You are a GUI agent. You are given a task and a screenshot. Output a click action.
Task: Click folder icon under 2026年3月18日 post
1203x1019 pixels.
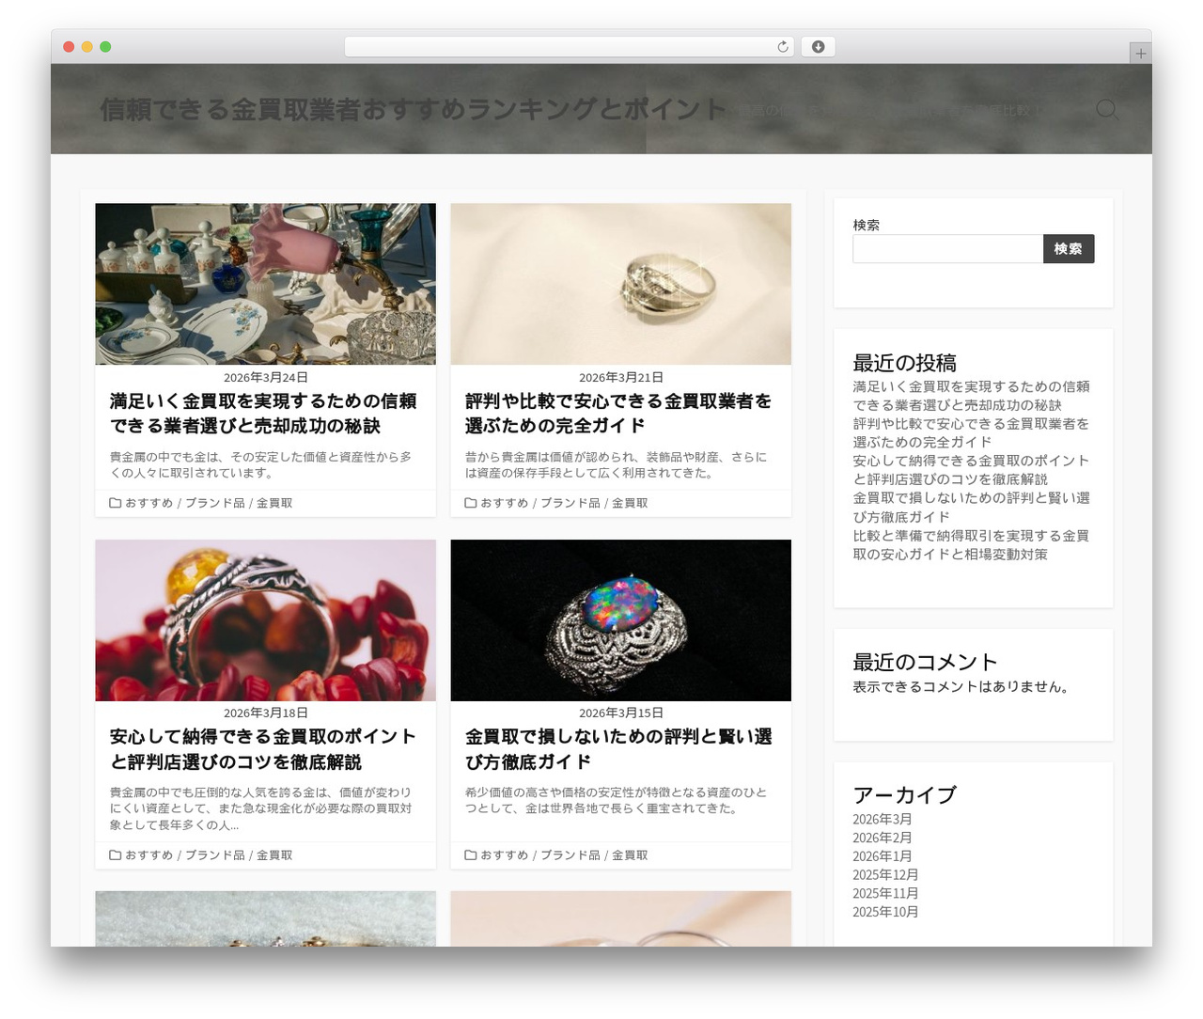pos(115,855)
